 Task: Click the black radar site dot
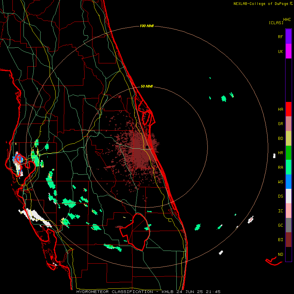click(147, 147)
